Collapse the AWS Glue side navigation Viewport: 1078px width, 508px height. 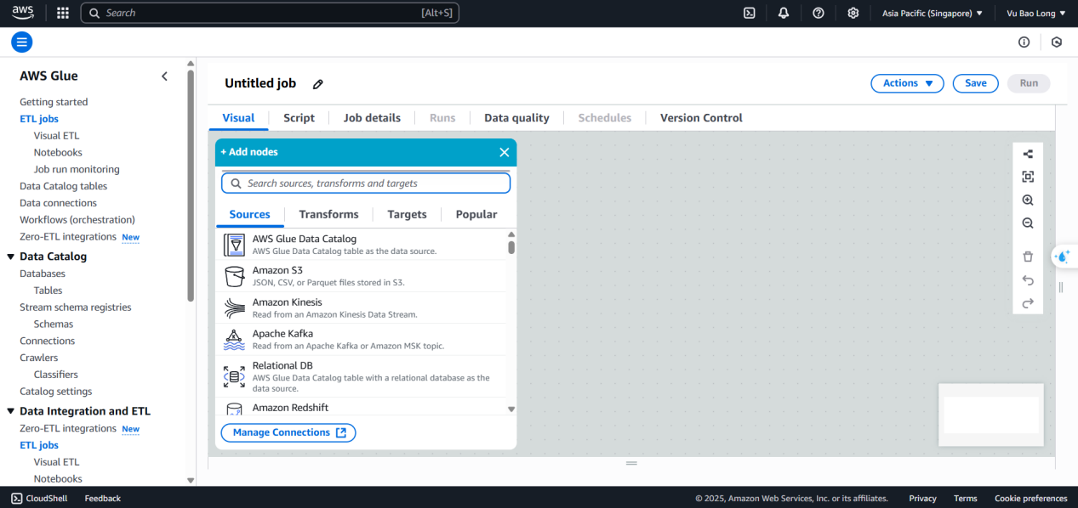[x=164, y=76]
